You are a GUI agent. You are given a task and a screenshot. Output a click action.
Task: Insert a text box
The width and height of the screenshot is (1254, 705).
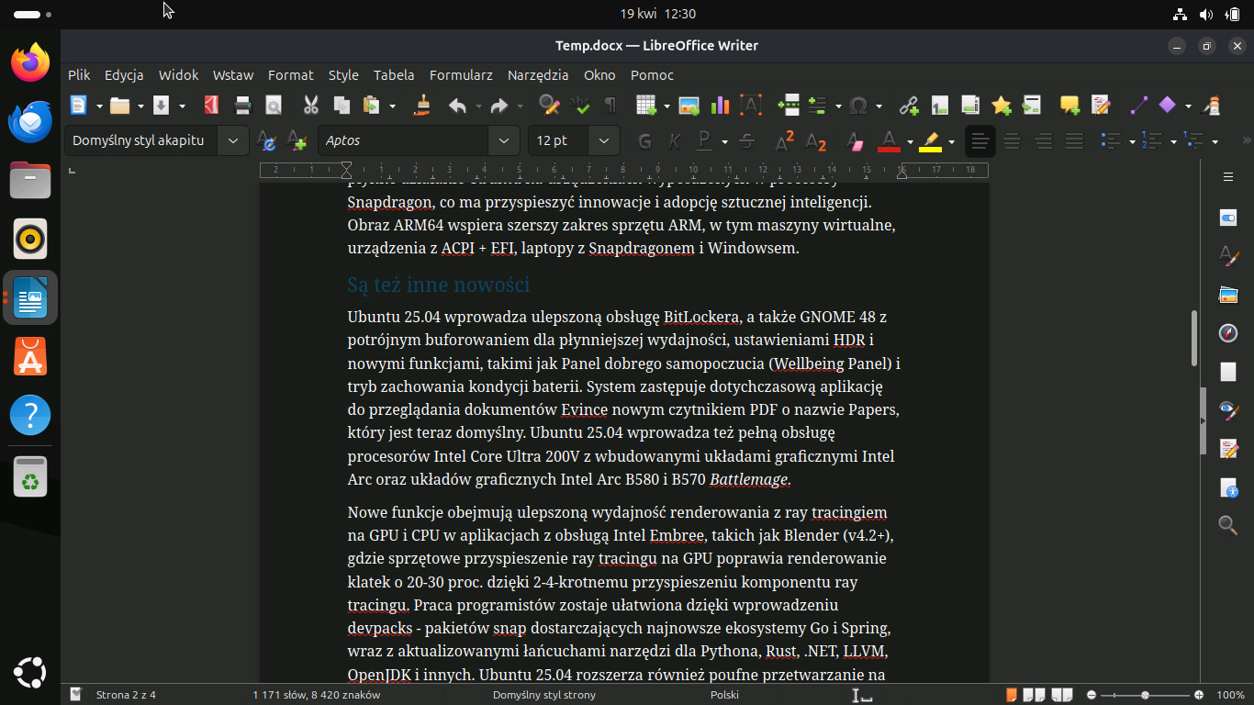click(750, 106)
